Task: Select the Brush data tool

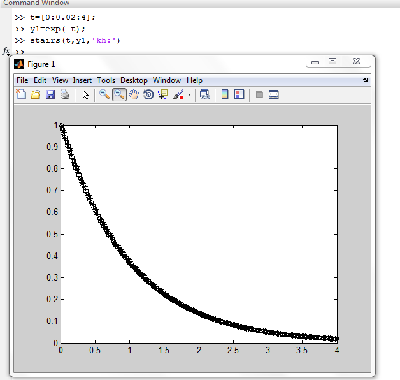Action: (x=178, y=94)
